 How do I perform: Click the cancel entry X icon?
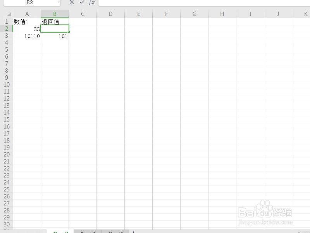pyautogui.click(x=72, y=2)
